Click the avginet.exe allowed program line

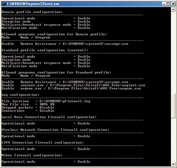click(73, 85)
